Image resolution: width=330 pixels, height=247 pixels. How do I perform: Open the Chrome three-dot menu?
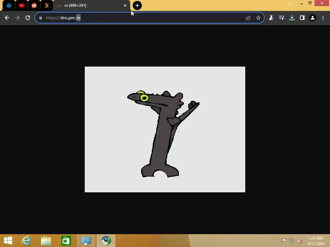tap(323, 18)
